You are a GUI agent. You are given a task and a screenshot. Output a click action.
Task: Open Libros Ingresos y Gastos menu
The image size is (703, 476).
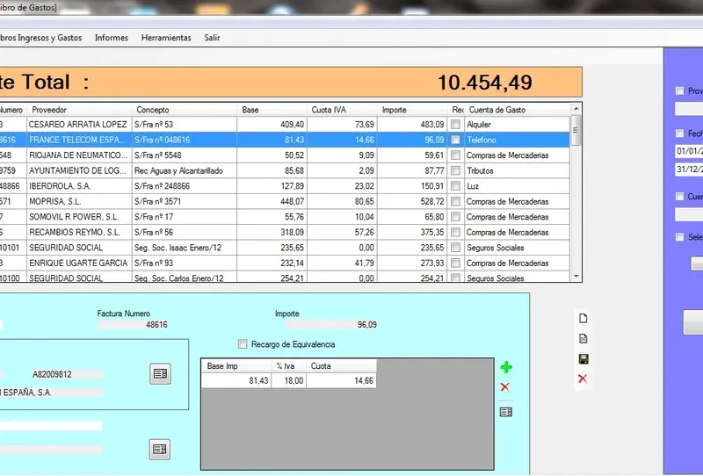point(40,38)
